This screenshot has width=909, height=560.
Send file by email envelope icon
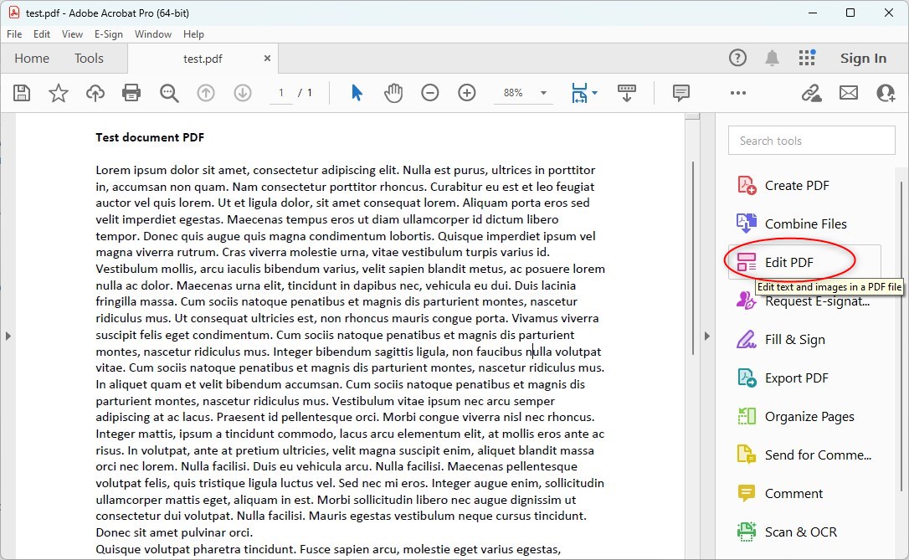click(849, 93)
